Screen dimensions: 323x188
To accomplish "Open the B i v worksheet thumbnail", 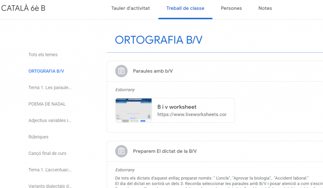I will (x=134, y=110).
